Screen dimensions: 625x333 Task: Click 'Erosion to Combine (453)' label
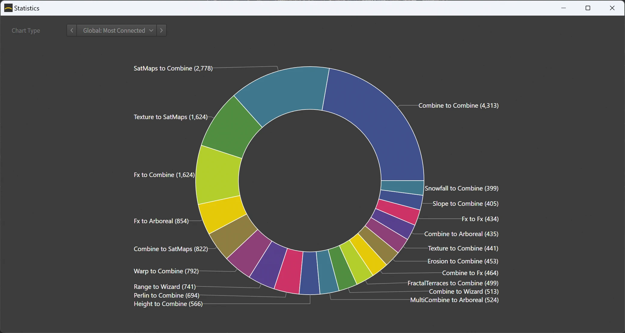[x=463, y=261]
